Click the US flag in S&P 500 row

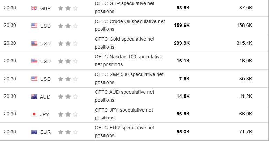[x=34, y=79]
